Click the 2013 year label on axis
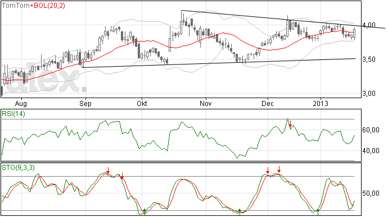This screenshot has width=388, height=217. [321, 103]
